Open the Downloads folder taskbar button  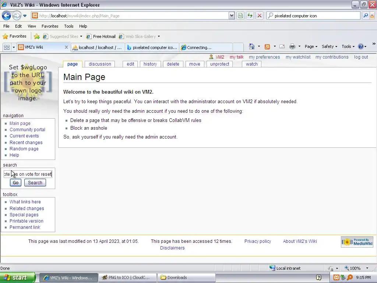[186, 277]
